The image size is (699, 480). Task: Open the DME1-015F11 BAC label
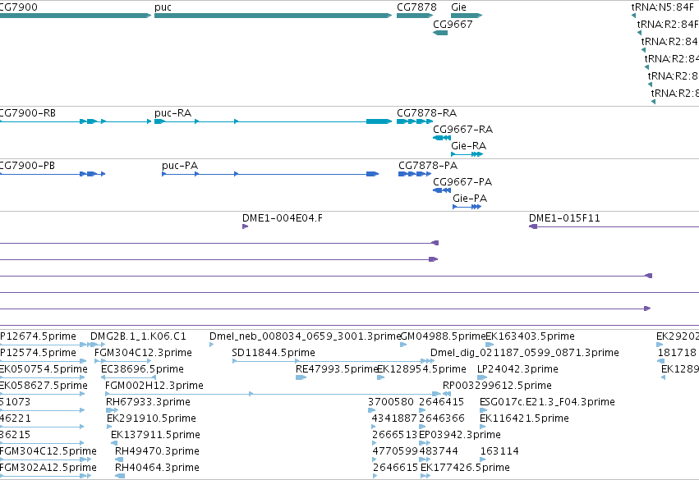[x=564, y=218]
